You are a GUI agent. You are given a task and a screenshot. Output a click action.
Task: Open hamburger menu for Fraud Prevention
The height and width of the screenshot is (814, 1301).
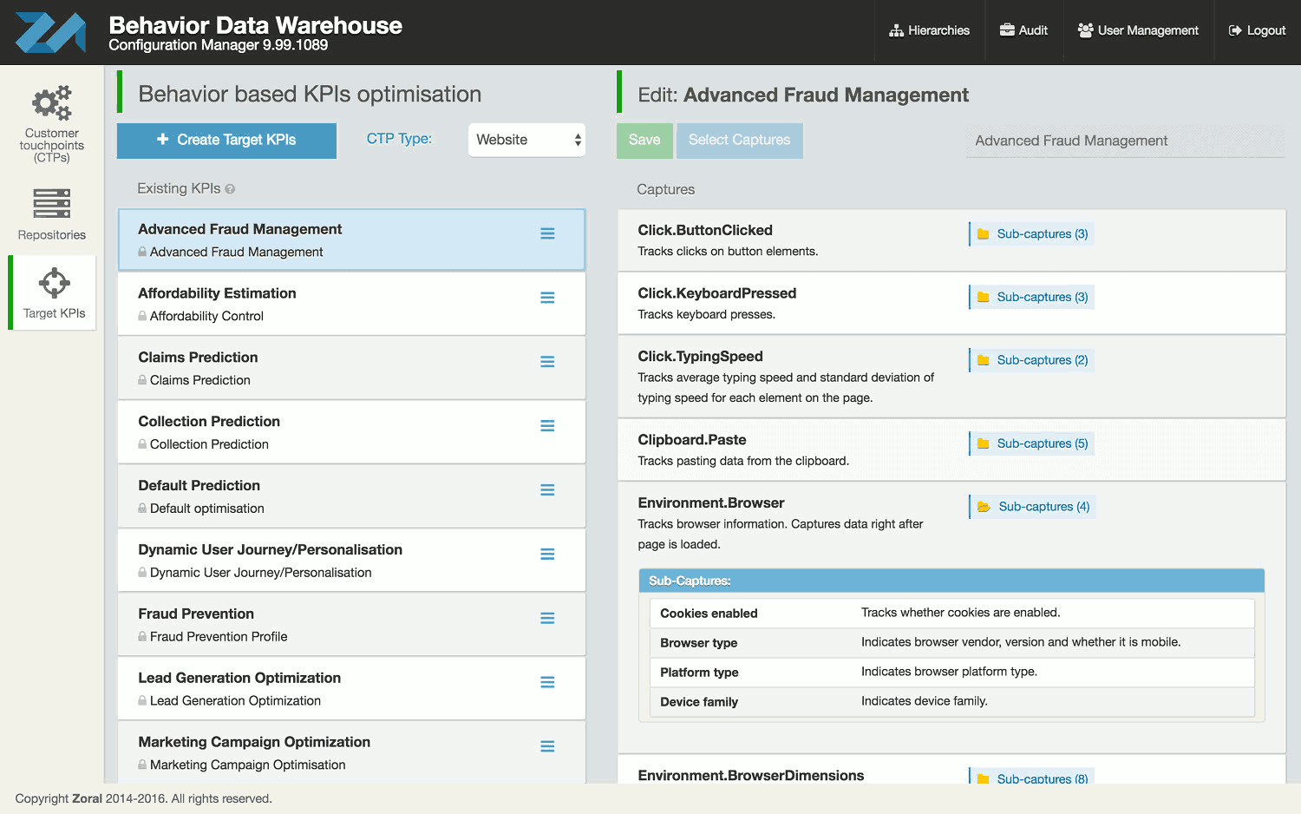547,619
